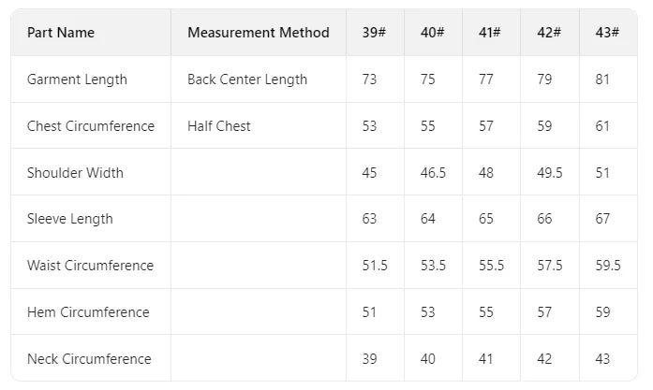Viewport: 653px width, 390px height.
Task: Select the 55.5 waist value
Action: [492, 266]
